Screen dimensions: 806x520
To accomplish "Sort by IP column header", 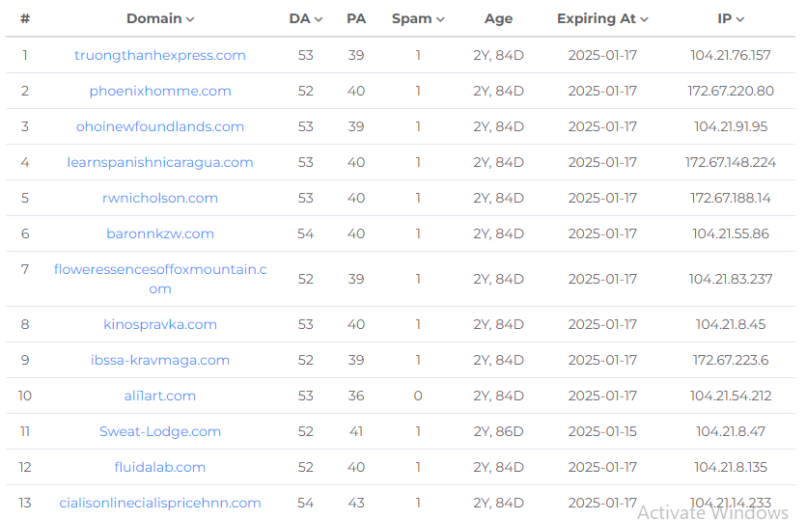I will (731, 18).
